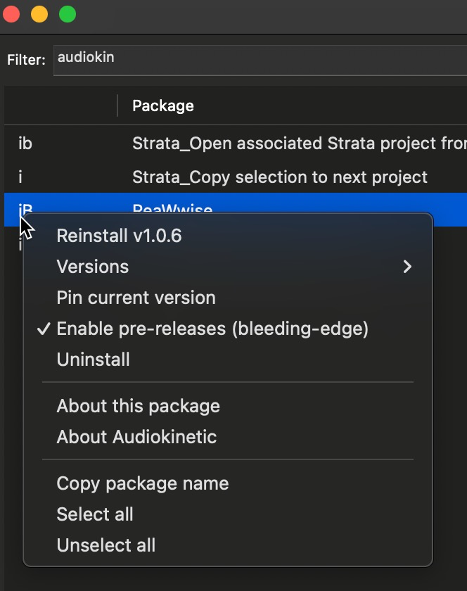Expand the Versions submenu arrow
This screenshot has height=591, width=467.
point(407,267)
